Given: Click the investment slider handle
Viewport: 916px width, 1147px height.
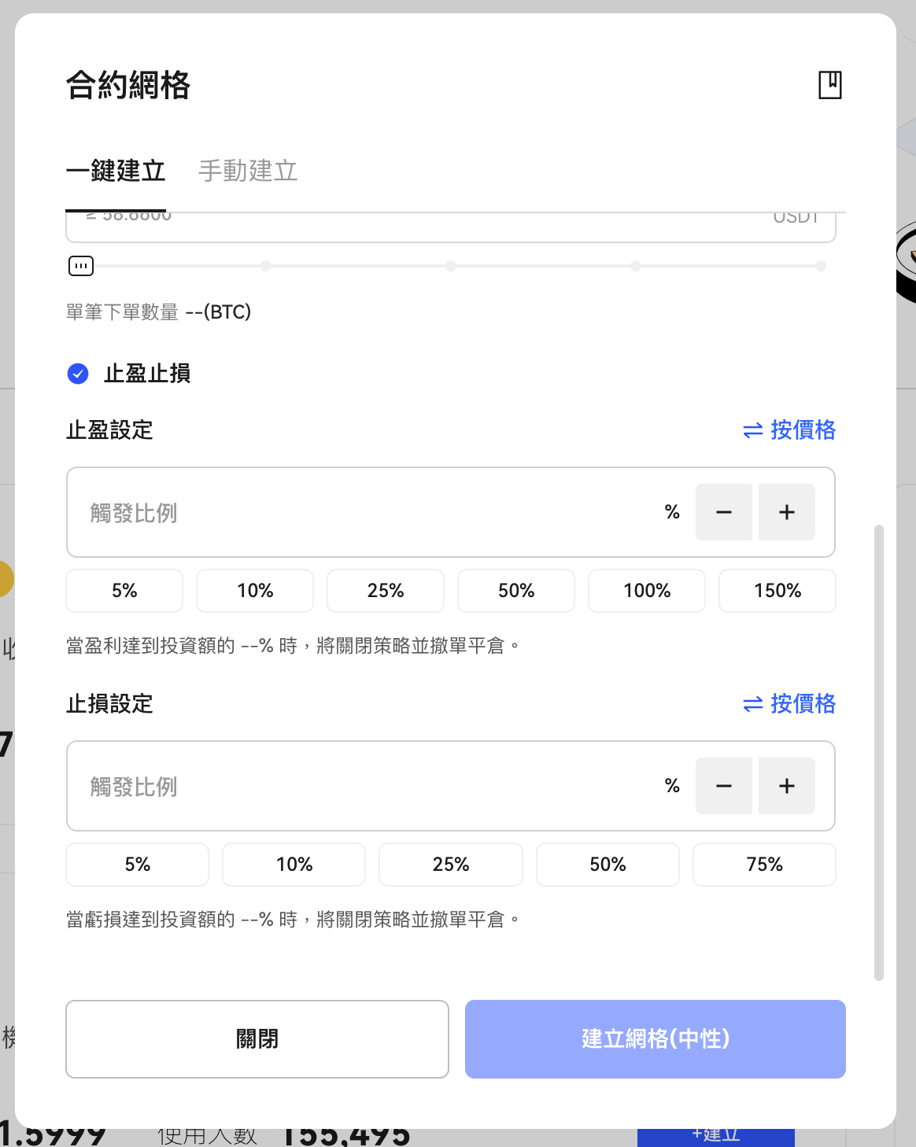Looking at the screenshot, I should click(x=81, y=266).
